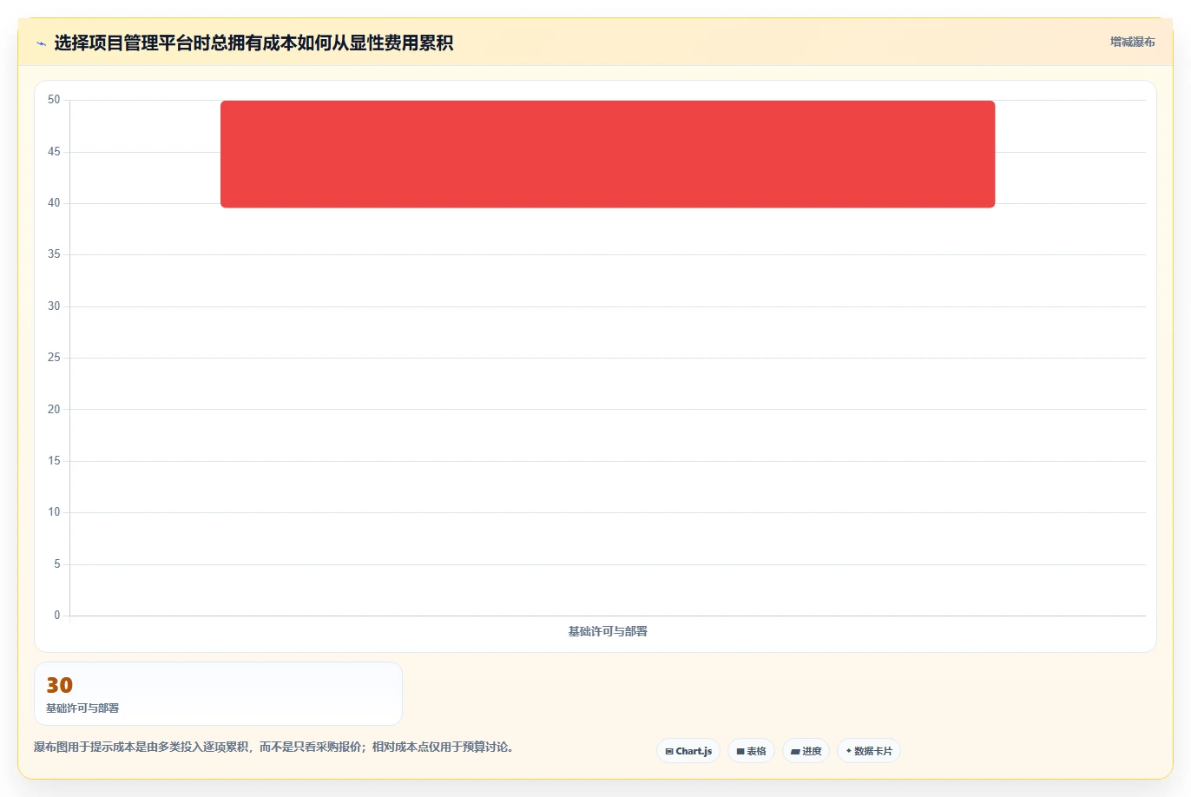Click the 增减瀑布 label in header
1191x797 pixels.
[x=1133, y=42]
